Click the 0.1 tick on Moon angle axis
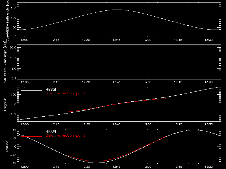Viewport: 226px width, 169px height. click(x=14, y=78)
